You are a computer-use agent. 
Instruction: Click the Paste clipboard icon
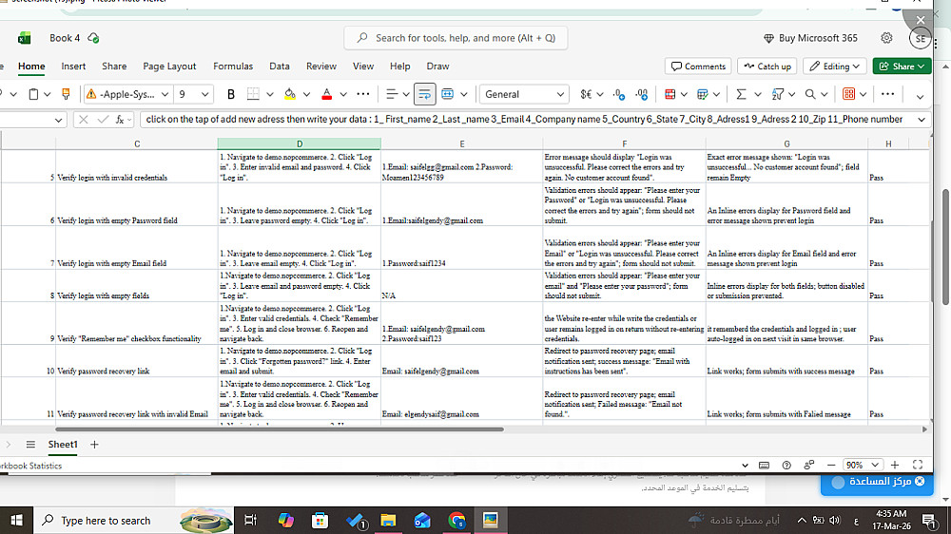coord(33,95)
